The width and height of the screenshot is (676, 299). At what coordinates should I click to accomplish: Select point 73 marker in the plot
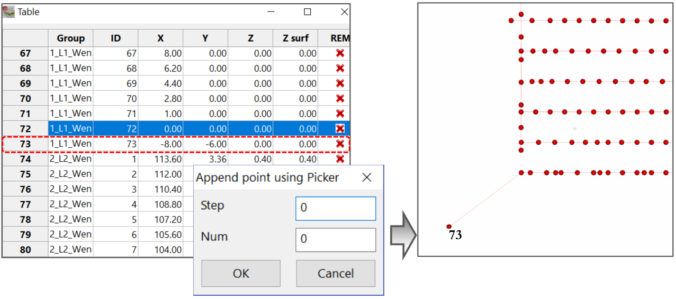(449, 226)
